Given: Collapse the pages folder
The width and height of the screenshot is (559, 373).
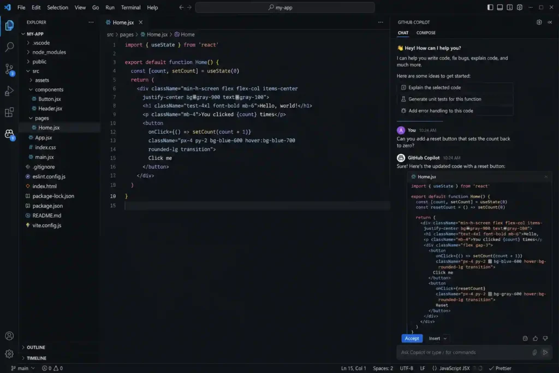Looking at the screenshot, I should [31, 118].
